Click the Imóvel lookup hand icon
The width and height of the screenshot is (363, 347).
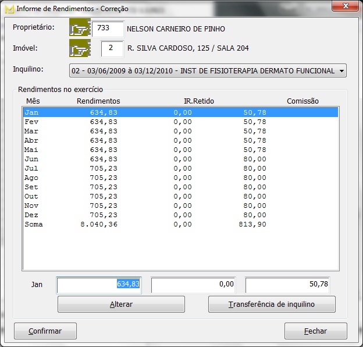(x=79, y=48)
